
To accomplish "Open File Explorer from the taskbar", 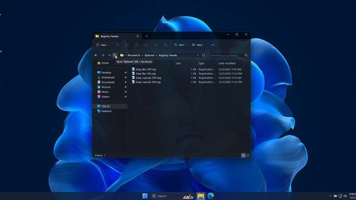I will click(x=201, y=196).
